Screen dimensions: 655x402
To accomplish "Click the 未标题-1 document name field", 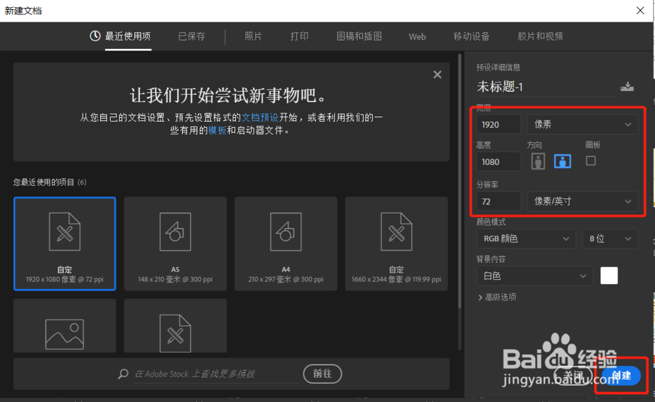I will point(546,87).
